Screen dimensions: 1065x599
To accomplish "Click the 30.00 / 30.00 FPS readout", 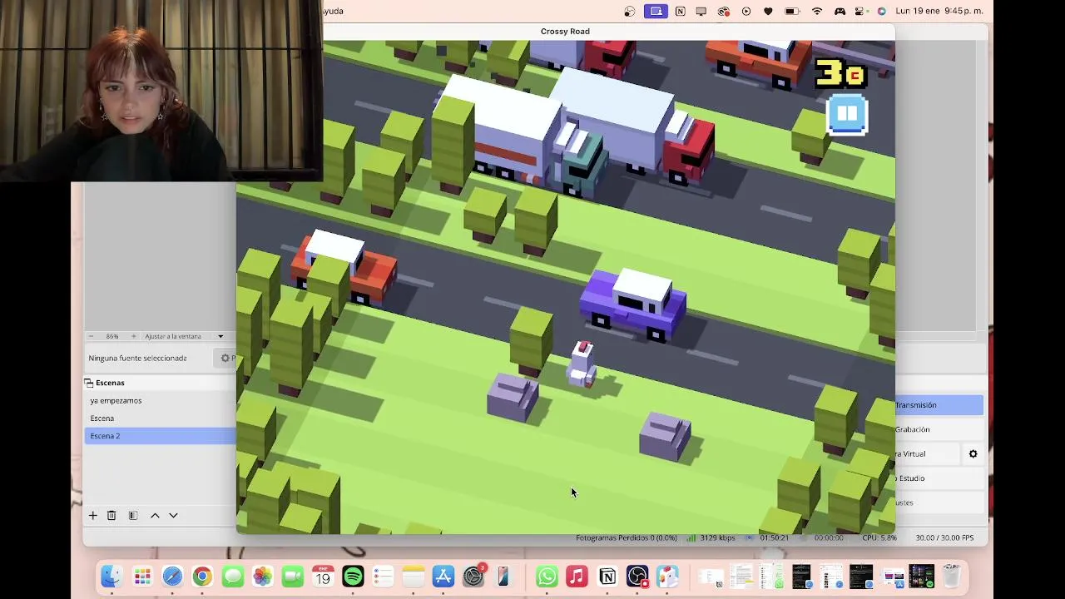I will pos(944,538).
